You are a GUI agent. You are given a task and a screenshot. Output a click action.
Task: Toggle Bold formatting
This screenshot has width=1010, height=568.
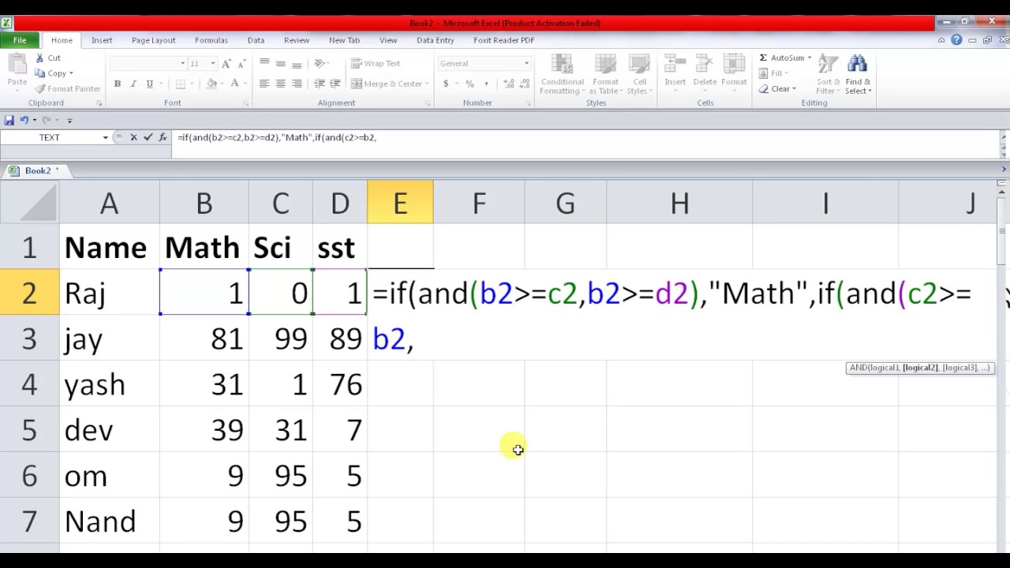[x=118, y=84]
